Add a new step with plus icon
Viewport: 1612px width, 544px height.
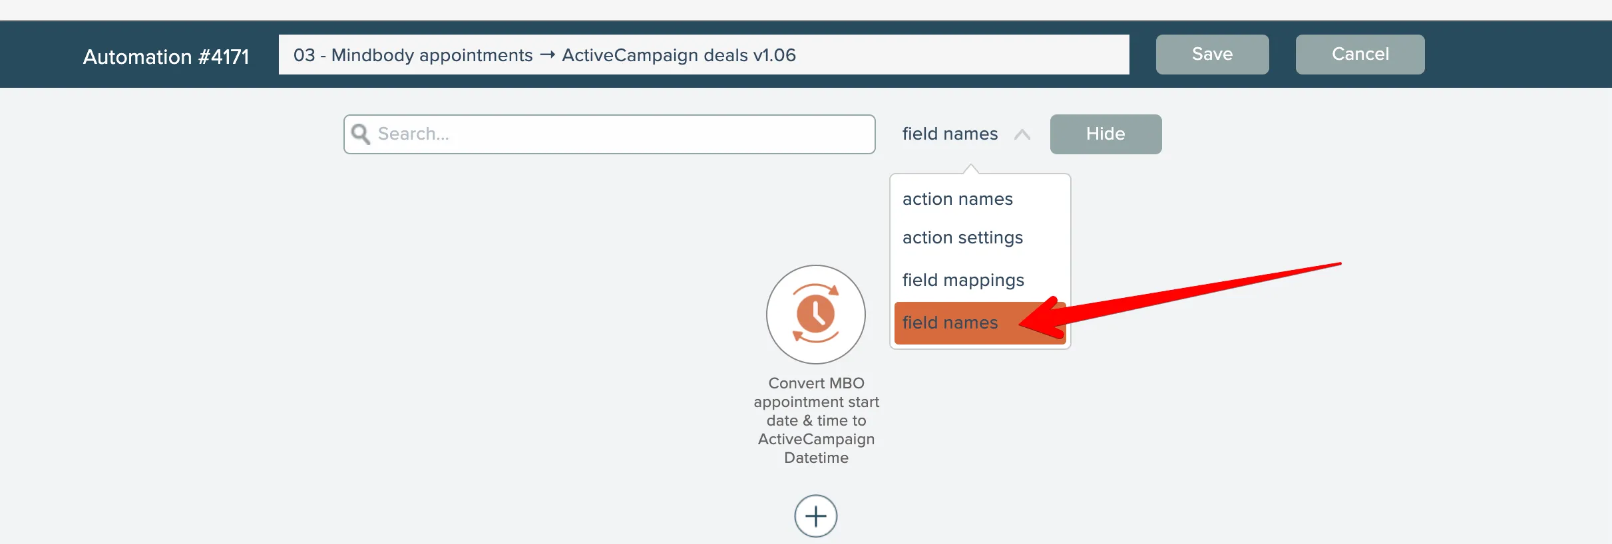[815, 516]
